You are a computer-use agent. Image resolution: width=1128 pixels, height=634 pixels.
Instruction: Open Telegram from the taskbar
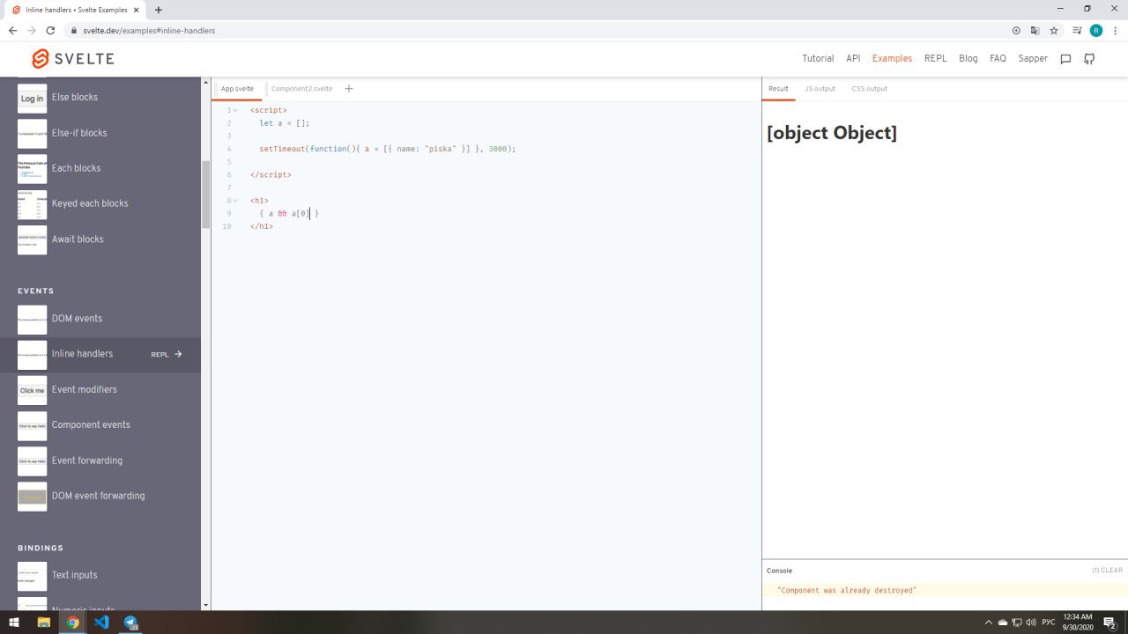coord(130,623)
